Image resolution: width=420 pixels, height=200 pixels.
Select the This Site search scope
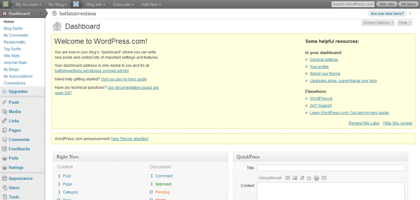387,5
